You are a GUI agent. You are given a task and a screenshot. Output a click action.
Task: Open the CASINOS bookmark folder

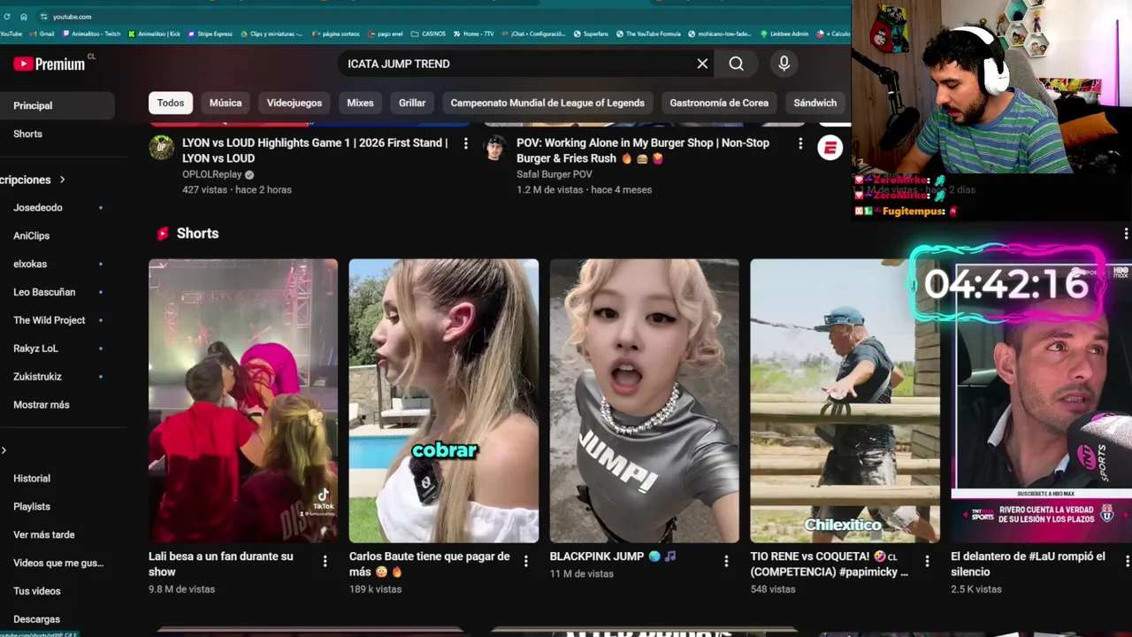pyautogui.click(x=428, y=34)
